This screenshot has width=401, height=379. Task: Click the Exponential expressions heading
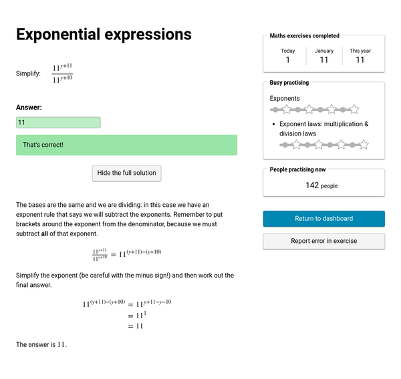(104, 35)
